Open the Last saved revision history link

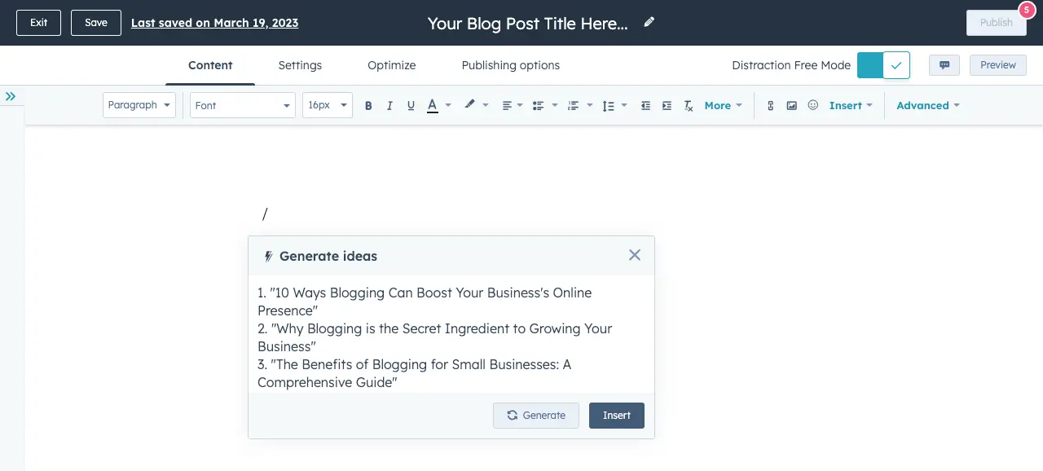click(214, 22)
